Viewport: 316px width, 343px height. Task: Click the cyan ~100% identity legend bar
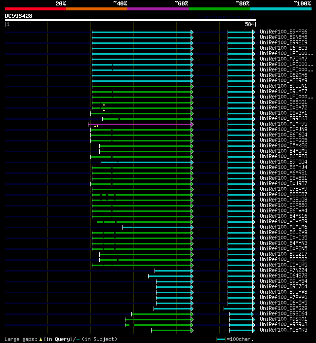(x=281, y=9)
